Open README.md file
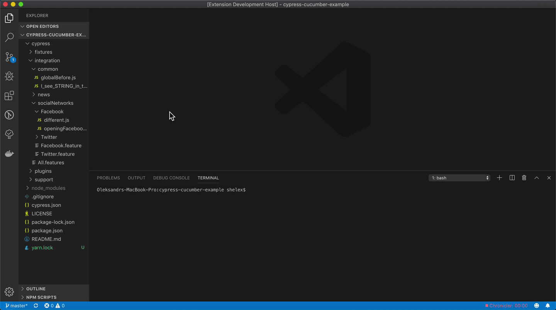Image resolution: width=556 pixels, height=310 pixels. [x=54, y=239]
